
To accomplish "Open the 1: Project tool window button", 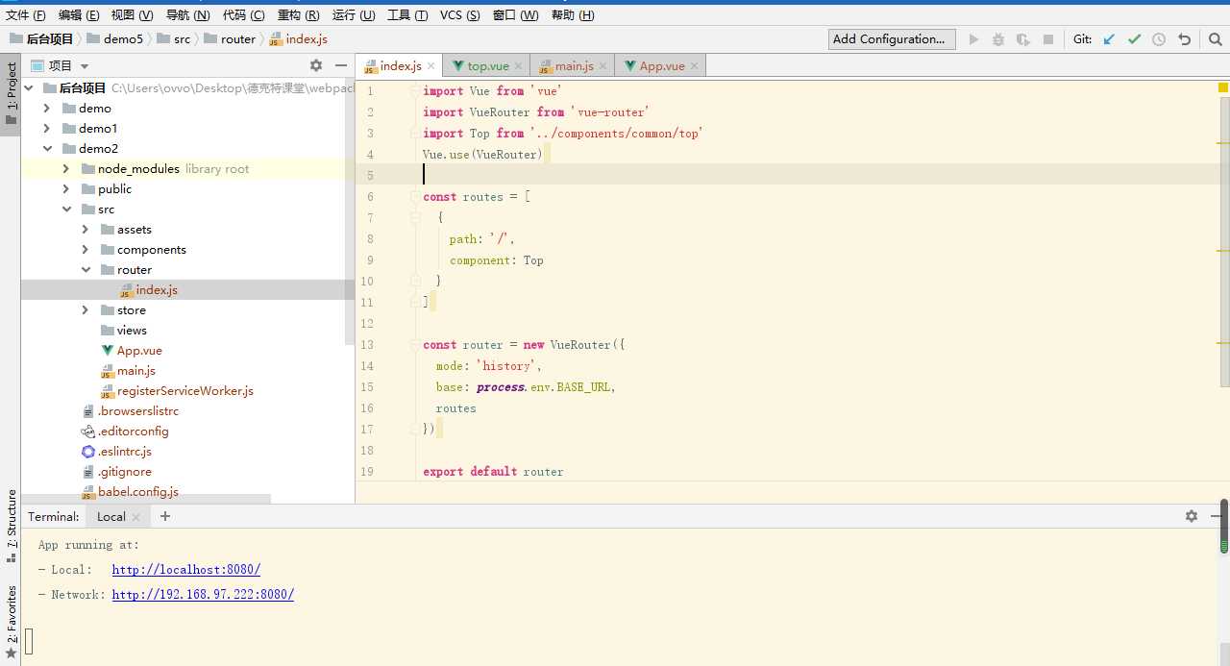I will click(x=11, y=94).
